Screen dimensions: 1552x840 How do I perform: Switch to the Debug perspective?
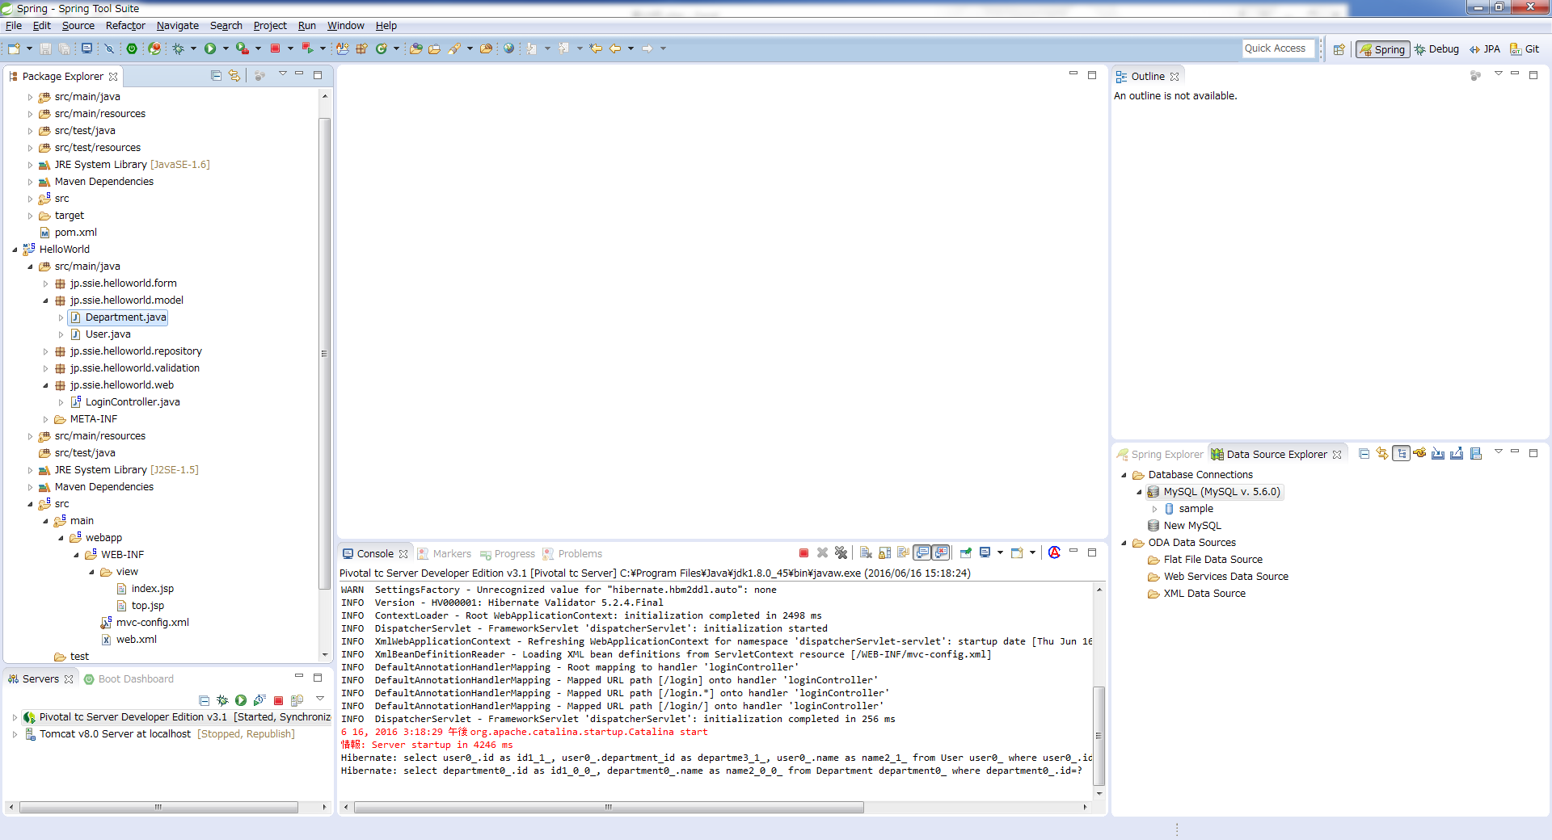click(1436, 49)
